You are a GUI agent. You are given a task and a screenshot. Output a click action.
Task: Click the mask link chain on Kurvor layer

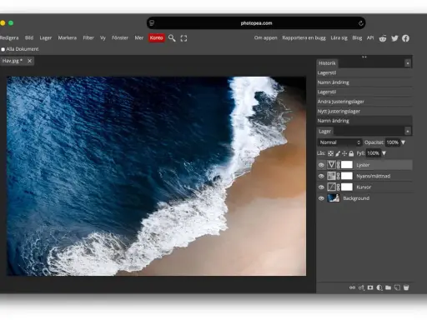coord(339,187)
